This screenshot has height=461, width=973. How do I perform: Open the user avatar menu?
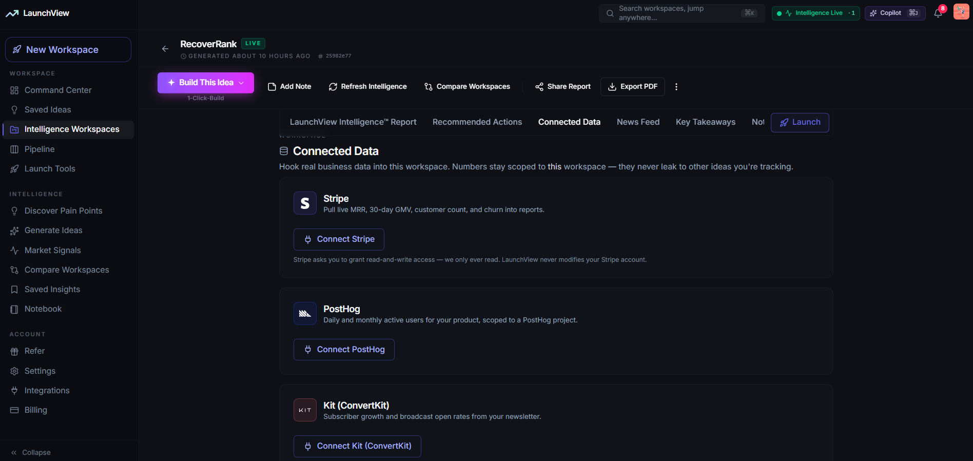coord(961,12)
